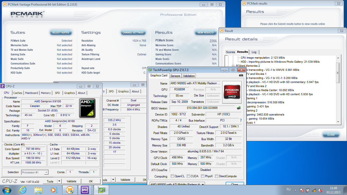This screenshot has height=195, width=347.
Task: Click Validate in the rear CPU-Z window
Action: pyautogui.click(x=125, y=180)
